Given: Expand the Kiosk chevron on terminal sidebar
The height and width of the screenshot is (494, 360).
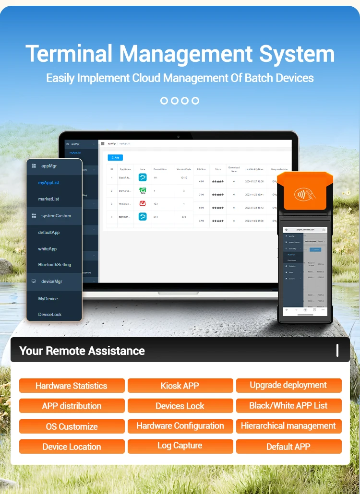Looking at the screenshot, I should tap(300, 272).
